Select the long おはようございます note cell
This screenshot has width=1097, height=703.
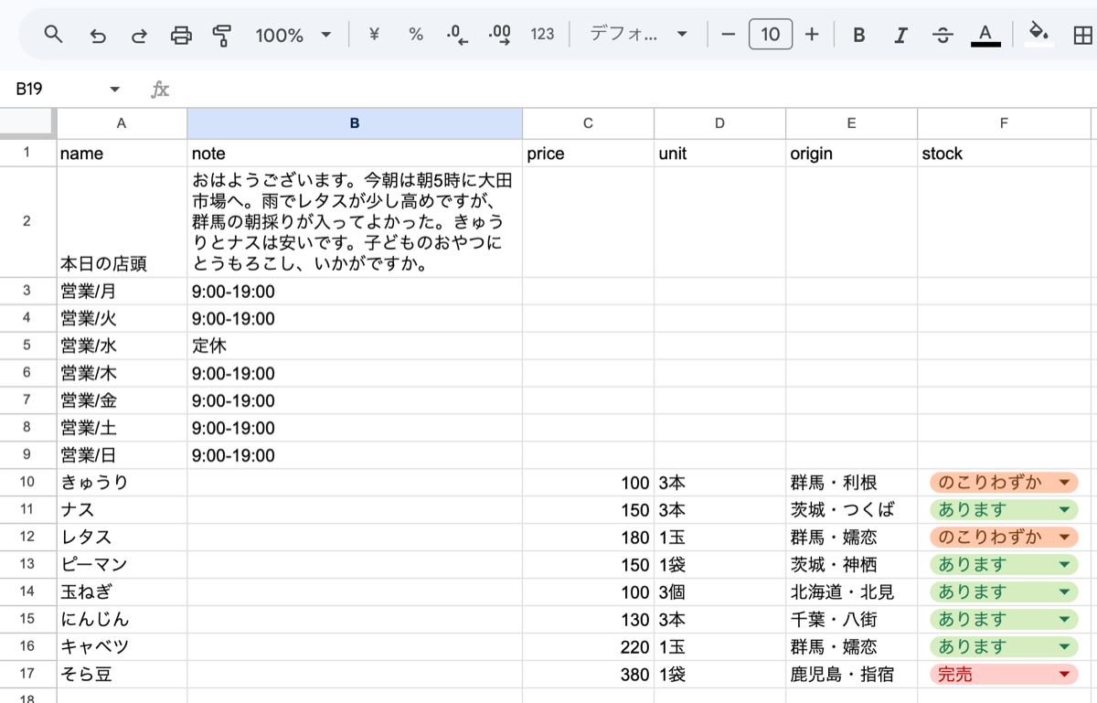[355, 221]
